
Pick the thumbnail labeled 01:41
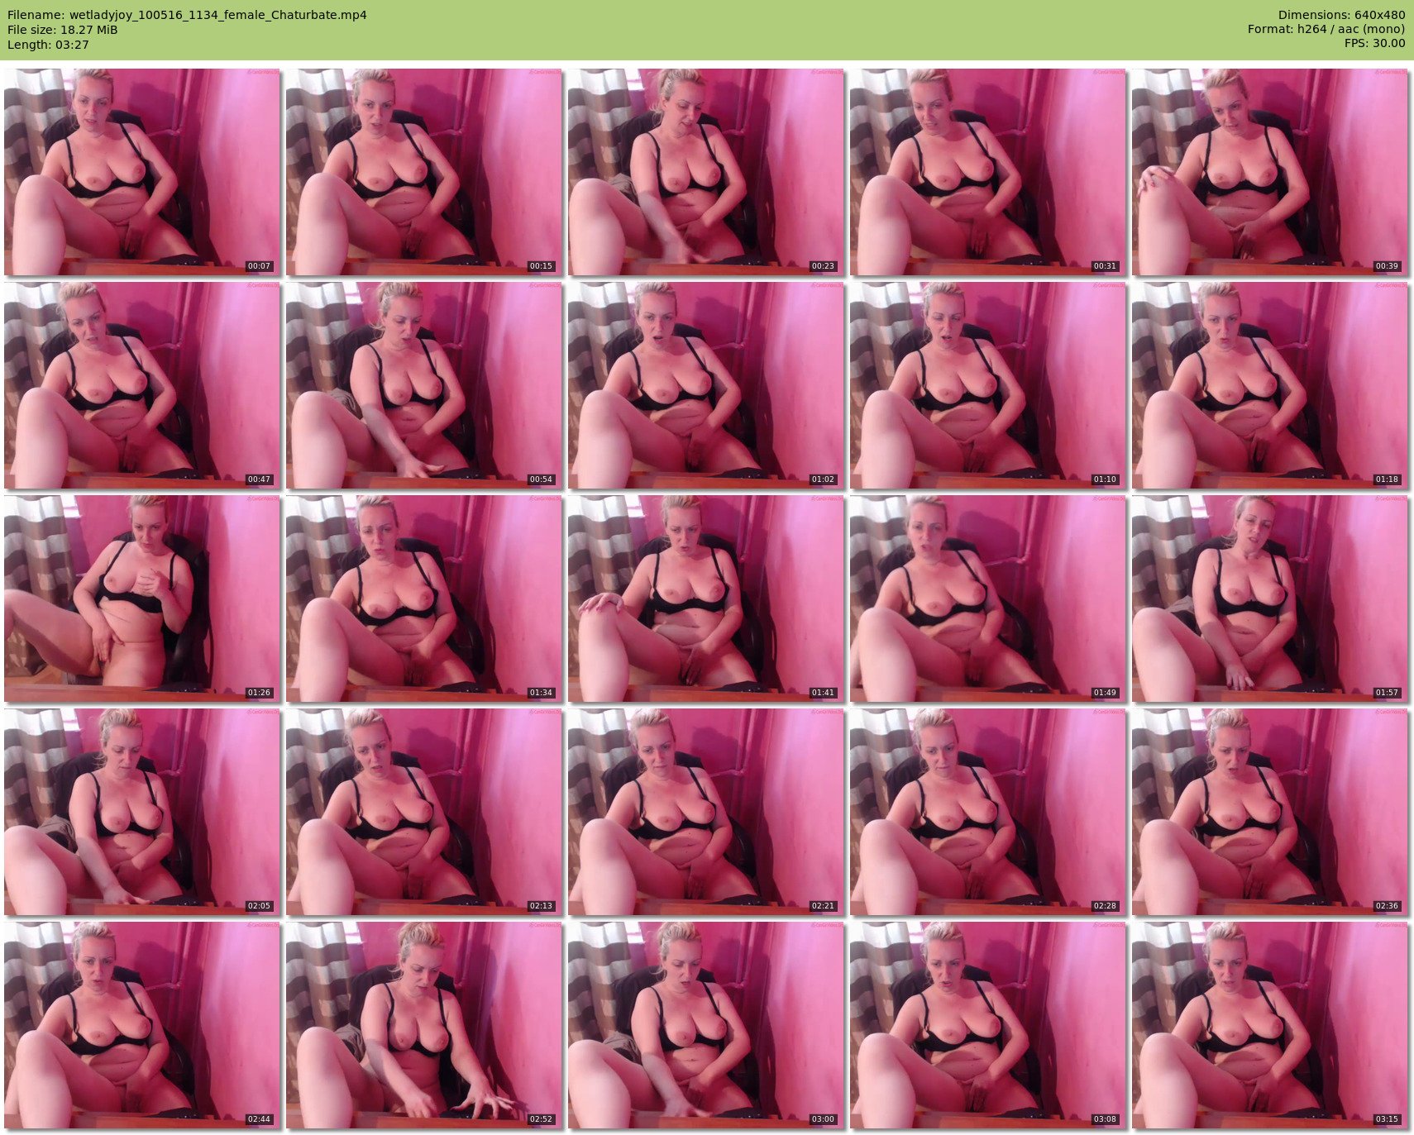pos(706,598)
